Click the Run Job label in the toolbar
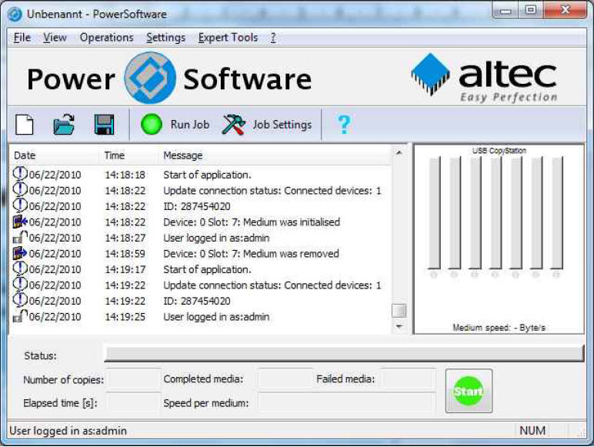Viewport: 594px width, 447px height. pos(190,125)
